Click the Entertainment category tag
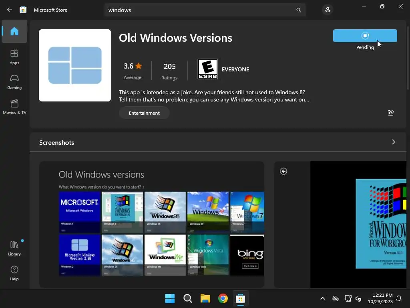Image resolution: width=410 pixels, height=308 pixels. 144,113
